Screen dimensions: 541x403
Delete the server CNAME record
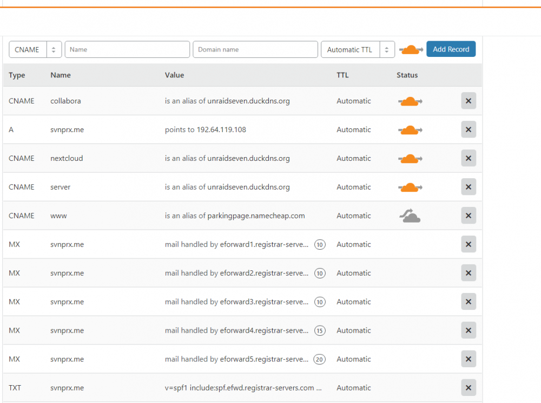tap(469, 187)
